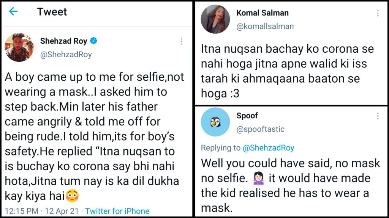Select the Spoof display name
389x218 pixels.
247,116
